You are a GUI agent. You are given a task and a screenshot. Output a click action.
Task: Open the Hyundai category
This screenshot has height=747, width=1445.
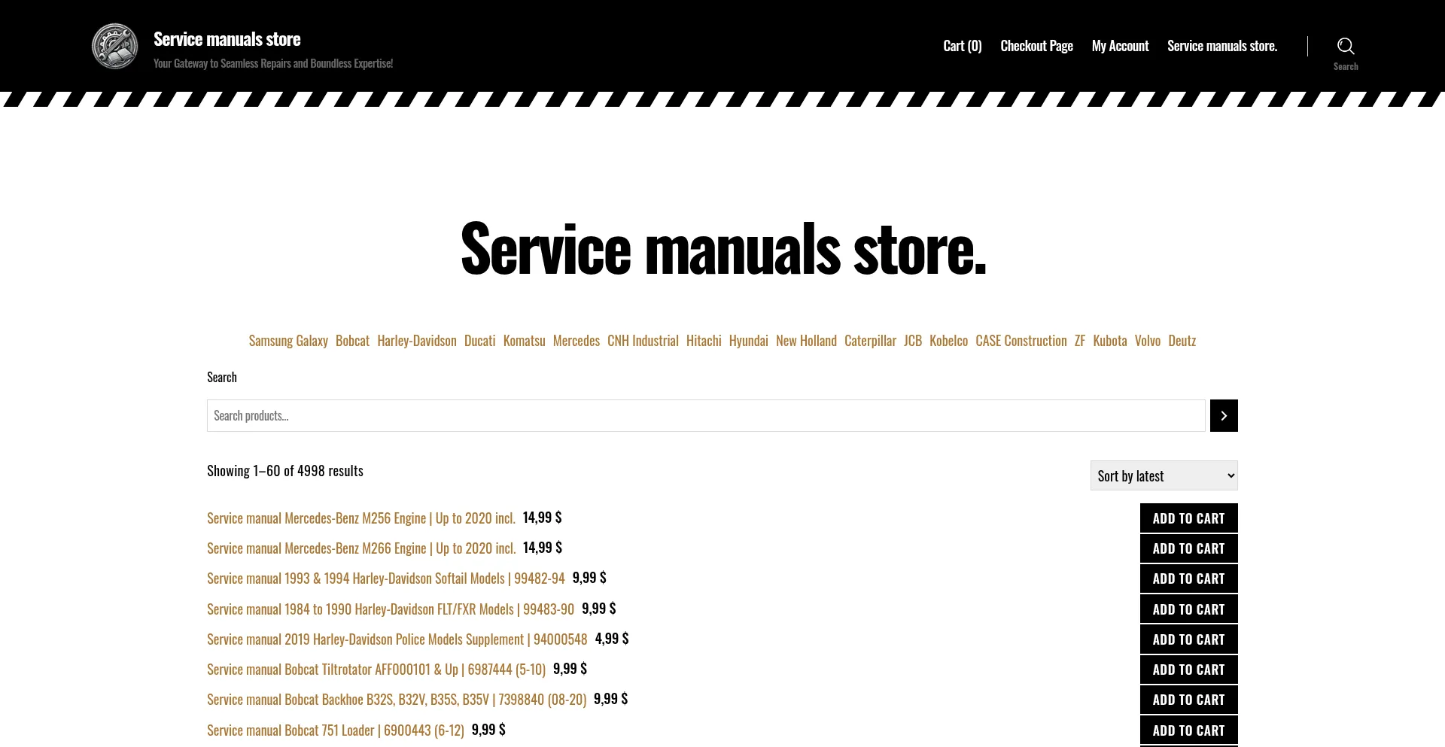click(x=749, y=341)
